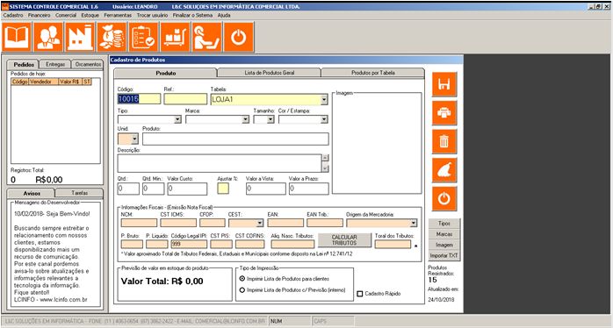
Task: Open the Marca dropdown
Action: 246,119
